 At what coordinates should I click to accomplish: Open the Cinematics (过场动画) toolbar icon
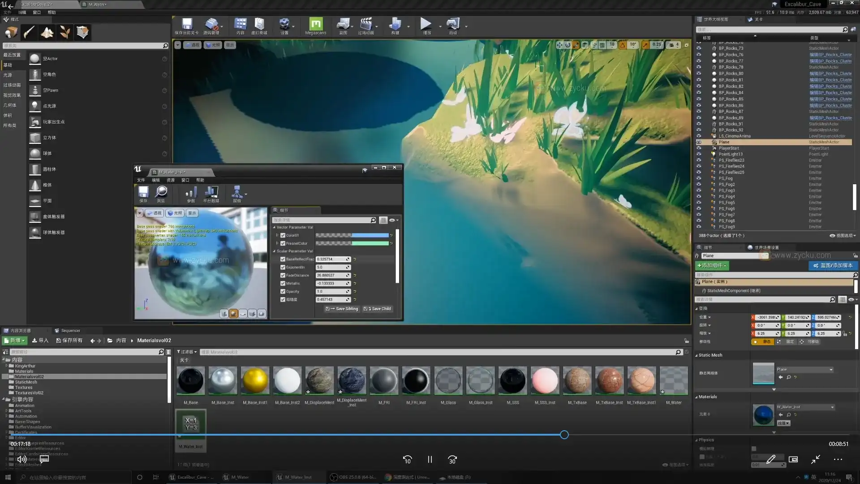pos(367,25)
